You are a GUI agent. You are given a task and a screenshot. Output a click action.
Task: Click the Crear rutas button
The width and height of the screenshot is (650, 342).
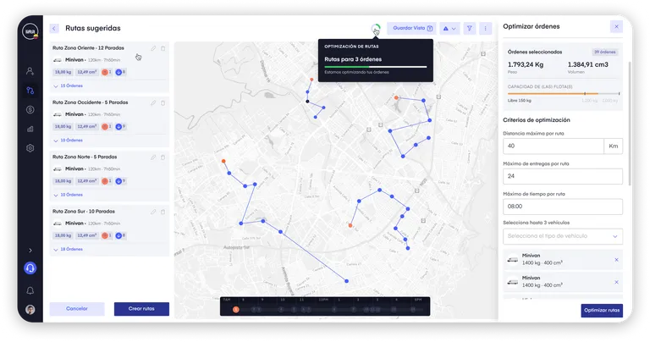pyautogui.click(x=141, y=309)
